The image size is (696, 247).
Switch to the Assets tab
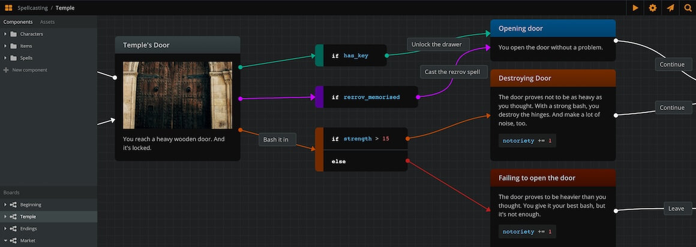click(47, 22)
